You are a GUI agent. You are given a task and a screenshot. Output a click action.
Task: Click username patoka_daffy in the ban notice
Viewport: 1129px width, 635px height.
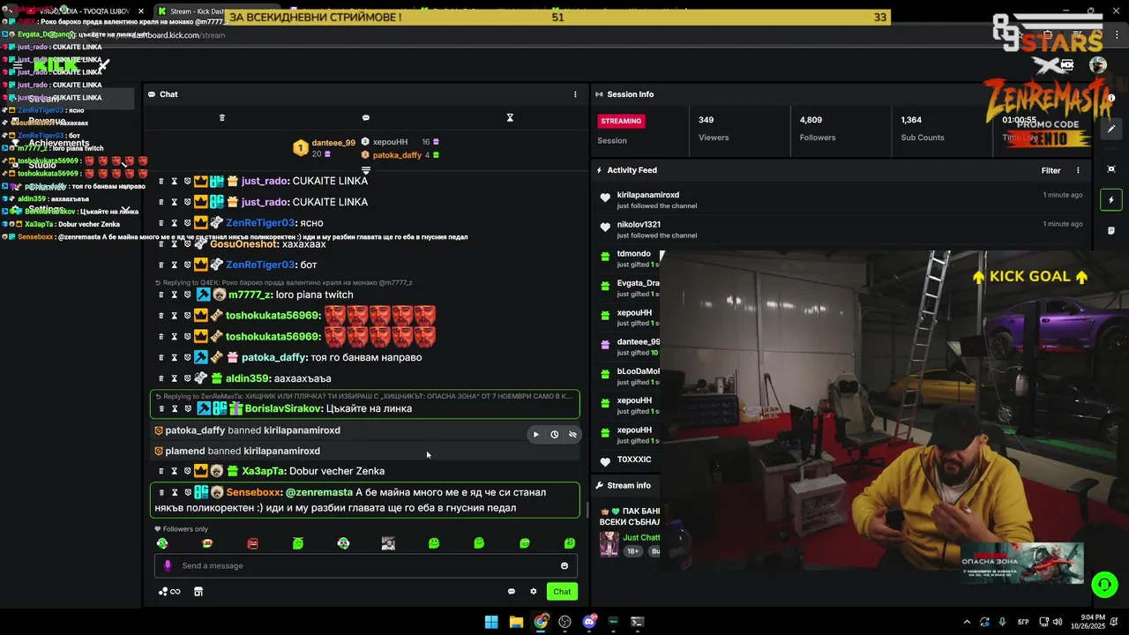(195, 430)
